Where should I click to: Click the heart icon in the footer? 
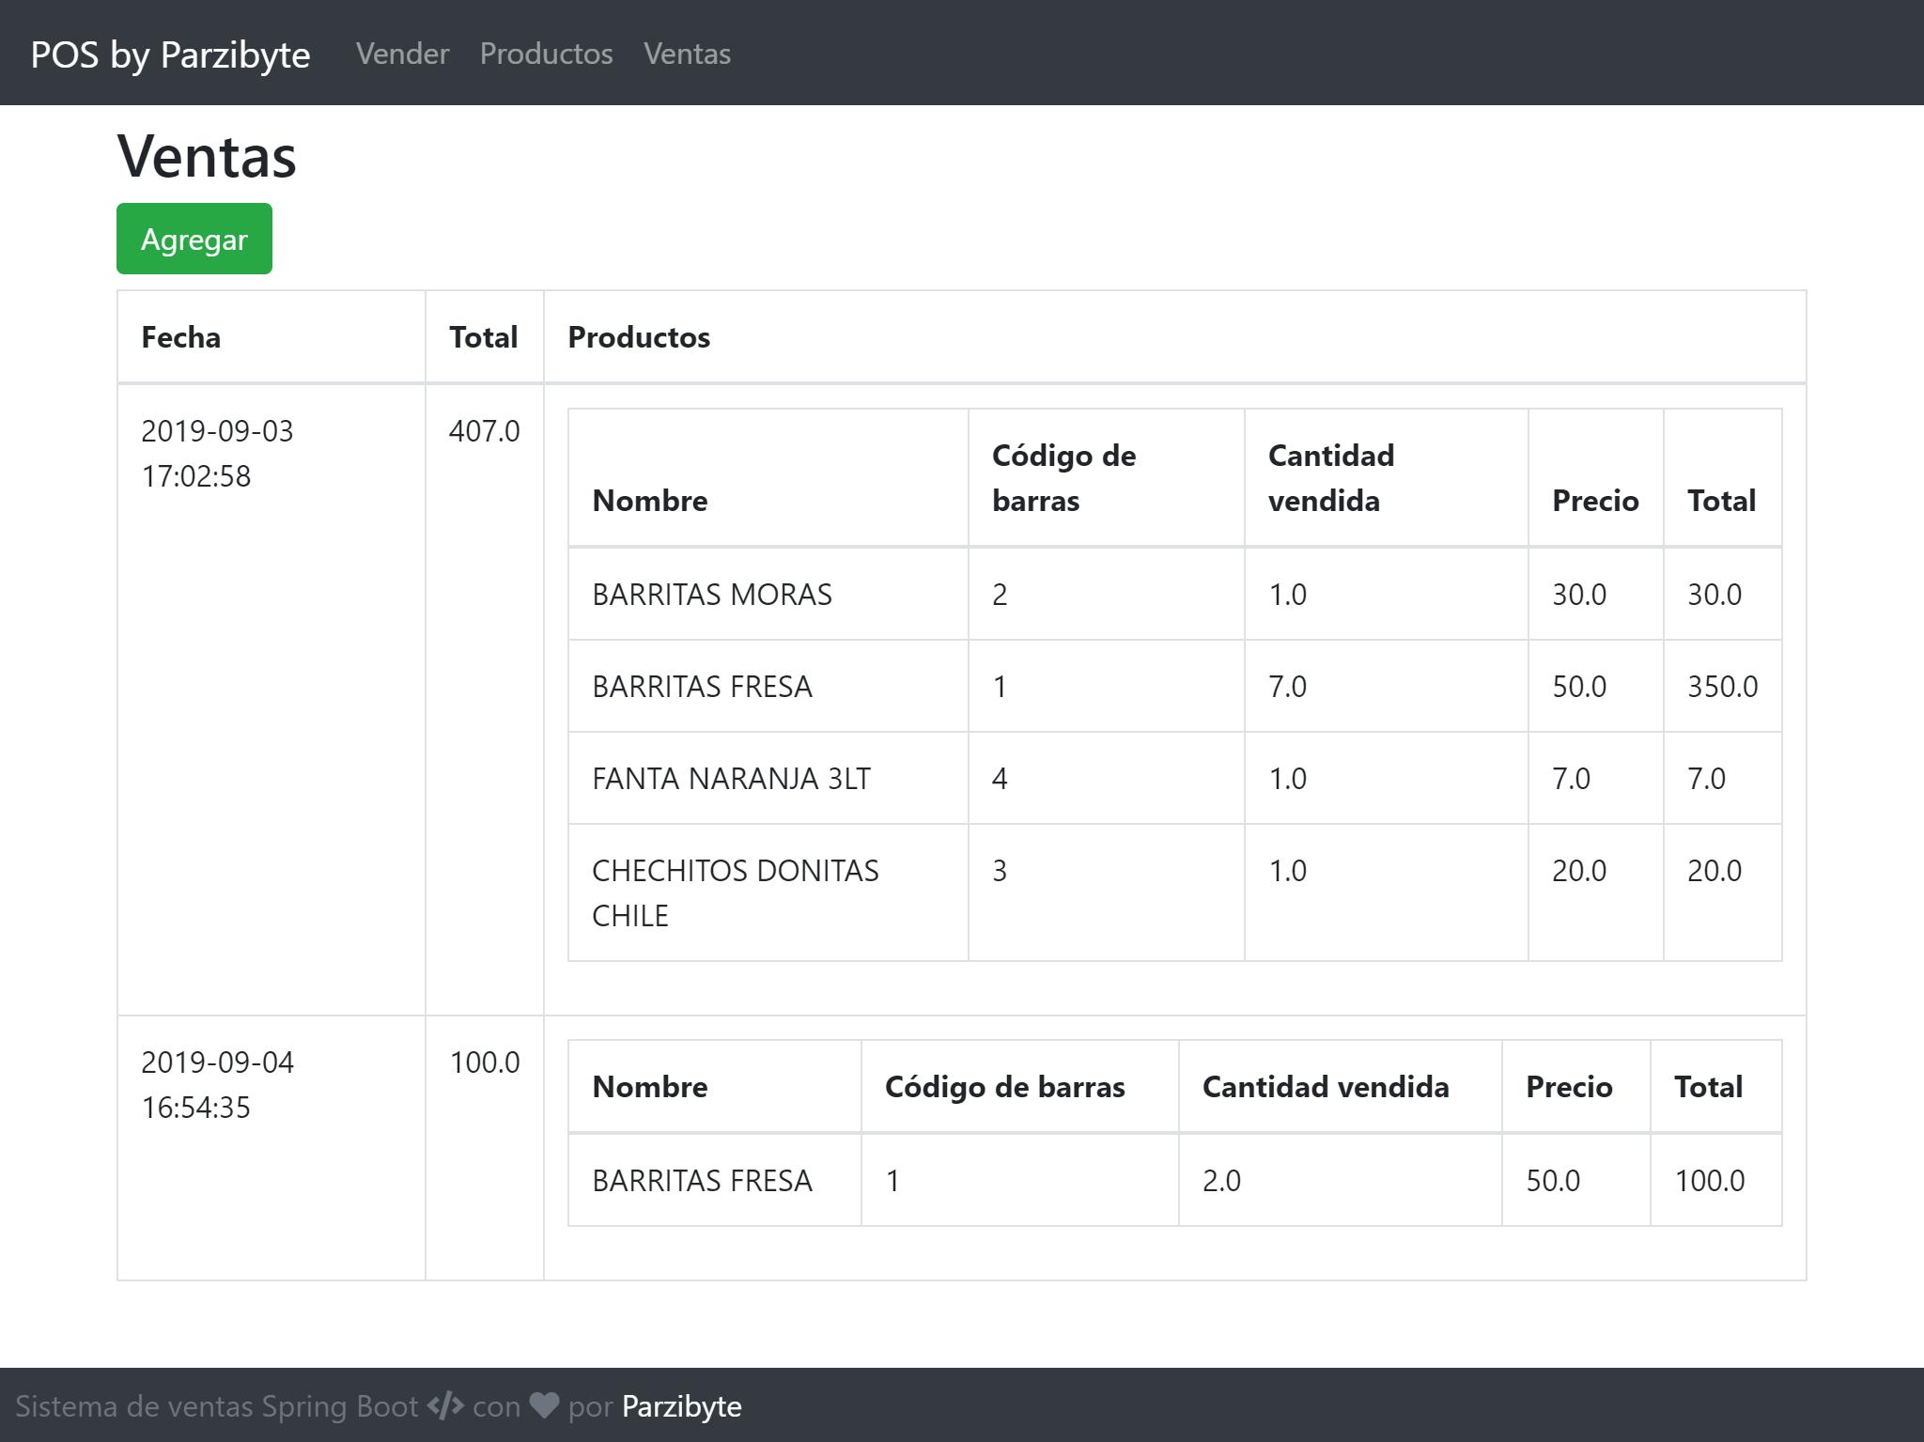544,1405
